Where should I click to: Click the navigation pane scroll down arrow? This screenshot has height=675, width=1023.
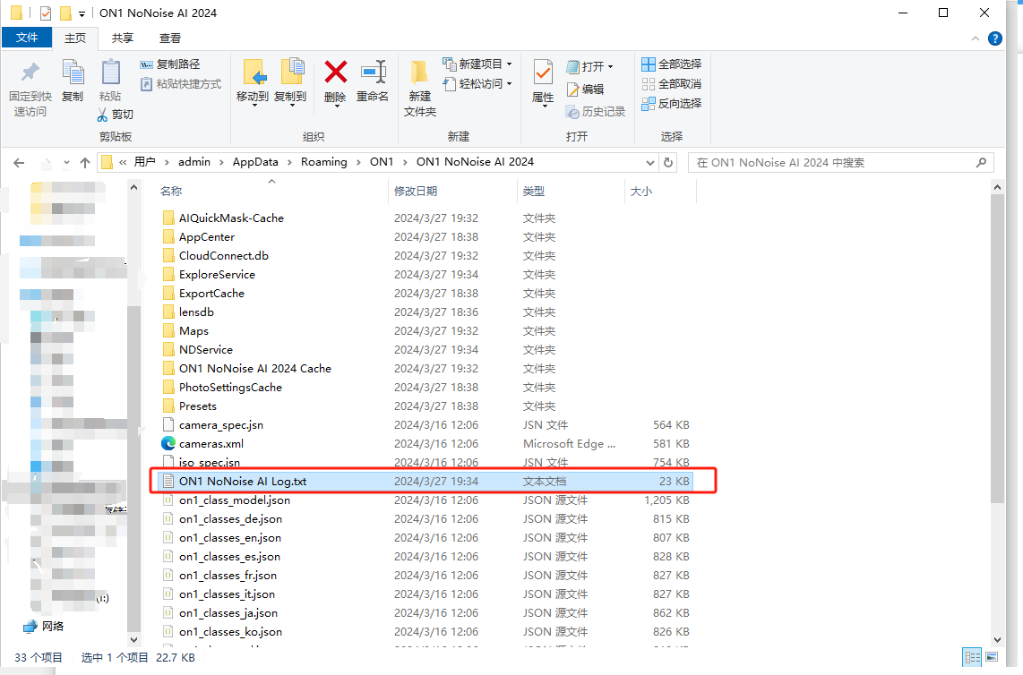133,639
